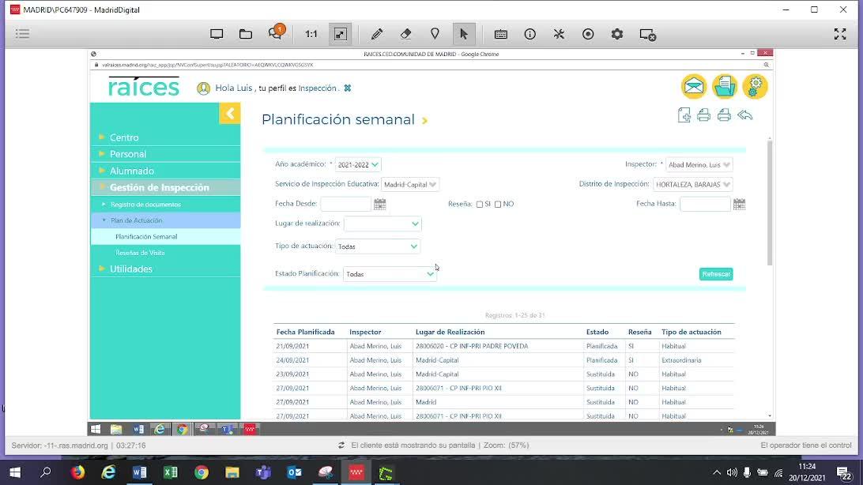Open calendar picker beside Fecha Desde
The image size is (863, 485).
(x=380, y=205)
